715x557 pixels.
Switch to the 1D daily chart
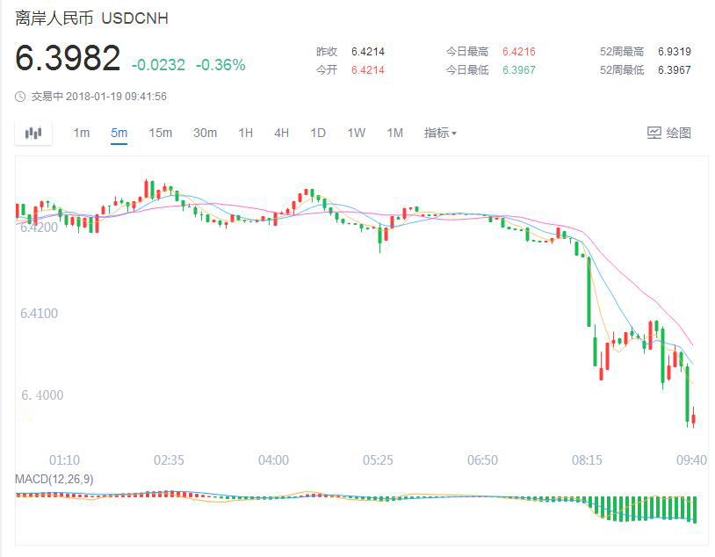(318, 133)
